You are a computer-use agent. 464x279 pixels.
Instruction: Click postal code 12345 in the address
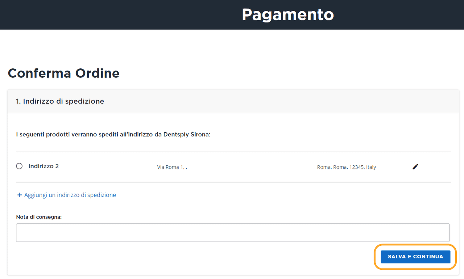pyautogui.click(x=357, y=167)
